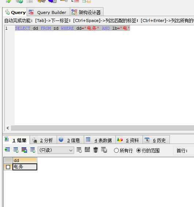Click the editor horizontal scrollbar left arrow

8,128
